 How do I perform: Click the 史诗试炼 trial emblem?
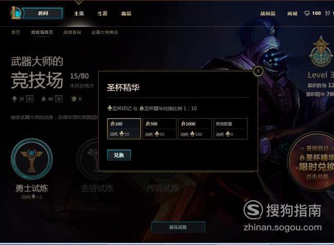94,159
